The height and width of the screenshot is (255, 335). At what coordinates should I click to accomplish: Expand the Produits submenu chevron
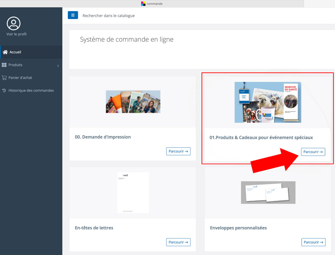coord(58,66)
